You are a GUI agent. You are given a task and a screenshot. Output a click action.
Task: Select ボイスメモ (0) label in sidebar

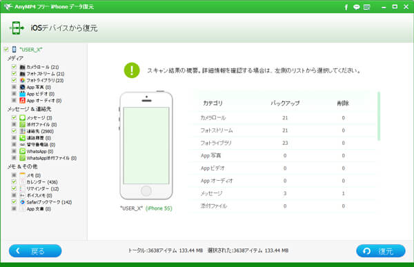pos(39,195)
